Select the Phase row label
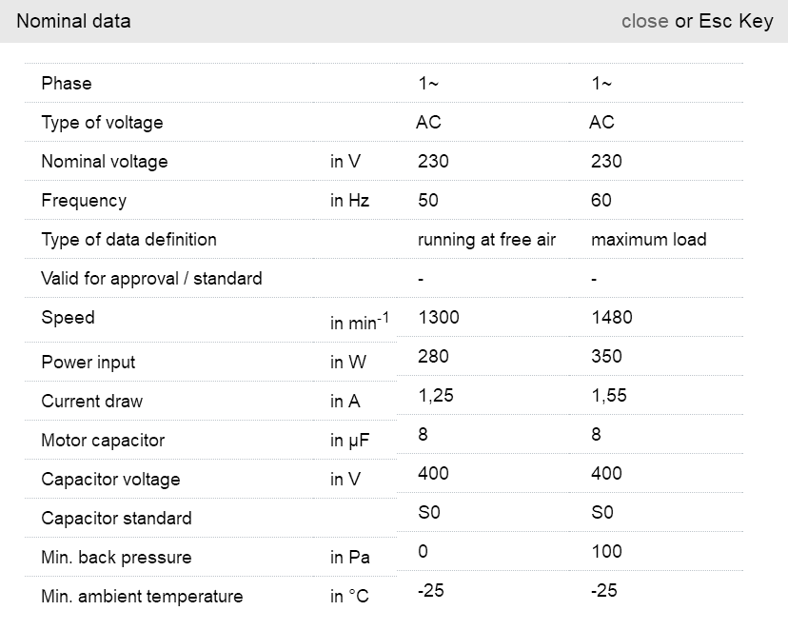The width and height of the screenshot is (788, 630). [67, 84]
